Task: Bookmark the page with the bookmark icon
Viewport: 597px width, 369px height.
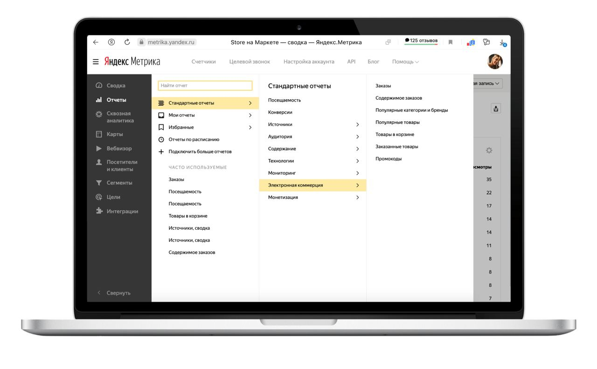Action: [x=451, y=42]
